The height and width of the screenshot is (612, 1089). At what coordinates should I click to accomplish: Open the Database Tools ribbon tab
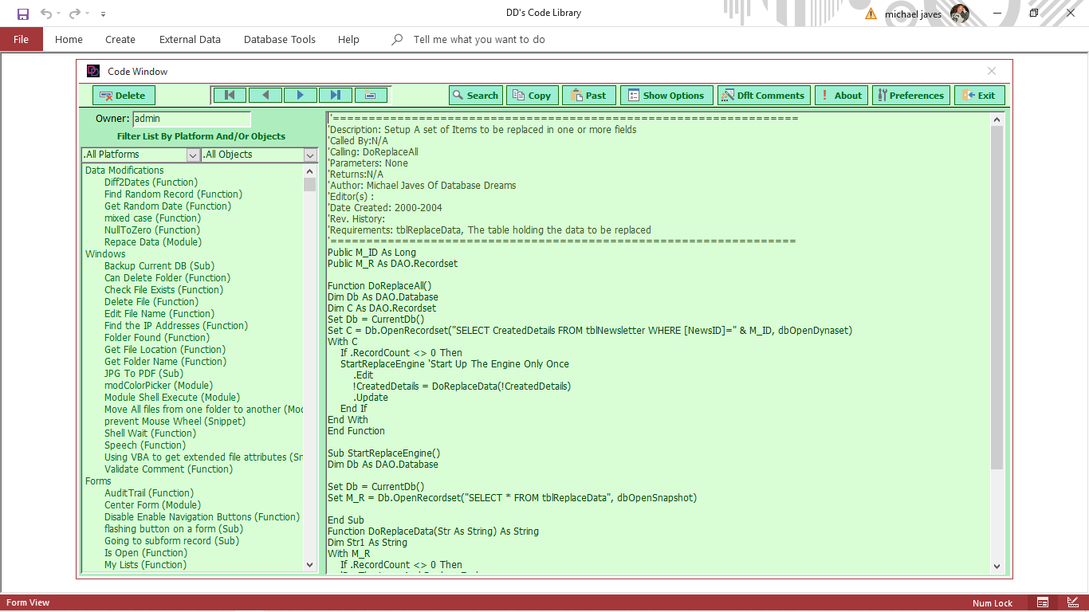[280, 39]
